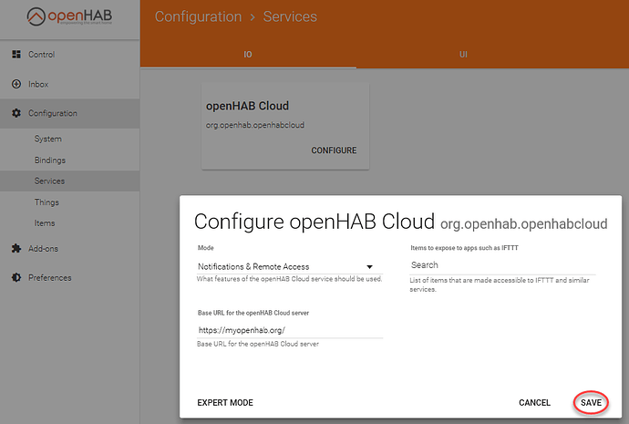Click the Preferences brightness icon

pos(16,277)
